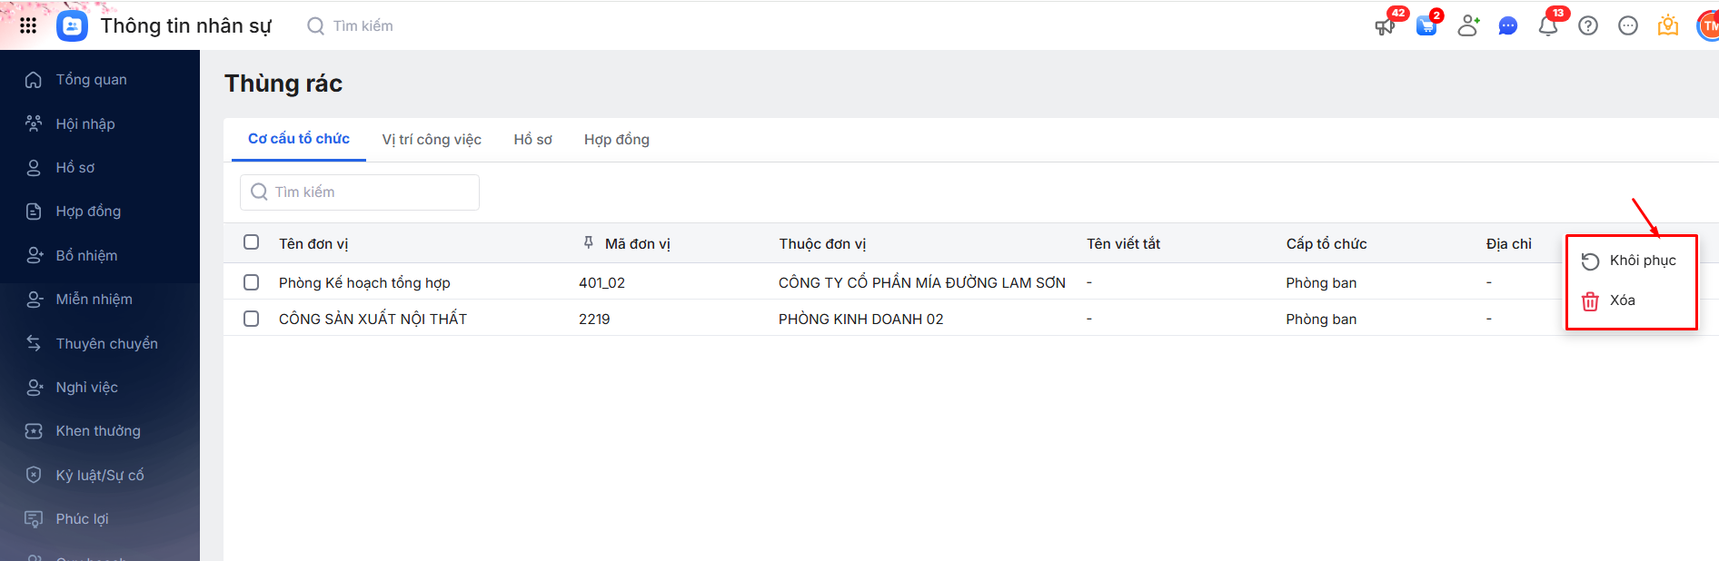The image size is (1719, 561).
Task: Click the restore icon beside Khôi phục
Action: point(1590,261)
